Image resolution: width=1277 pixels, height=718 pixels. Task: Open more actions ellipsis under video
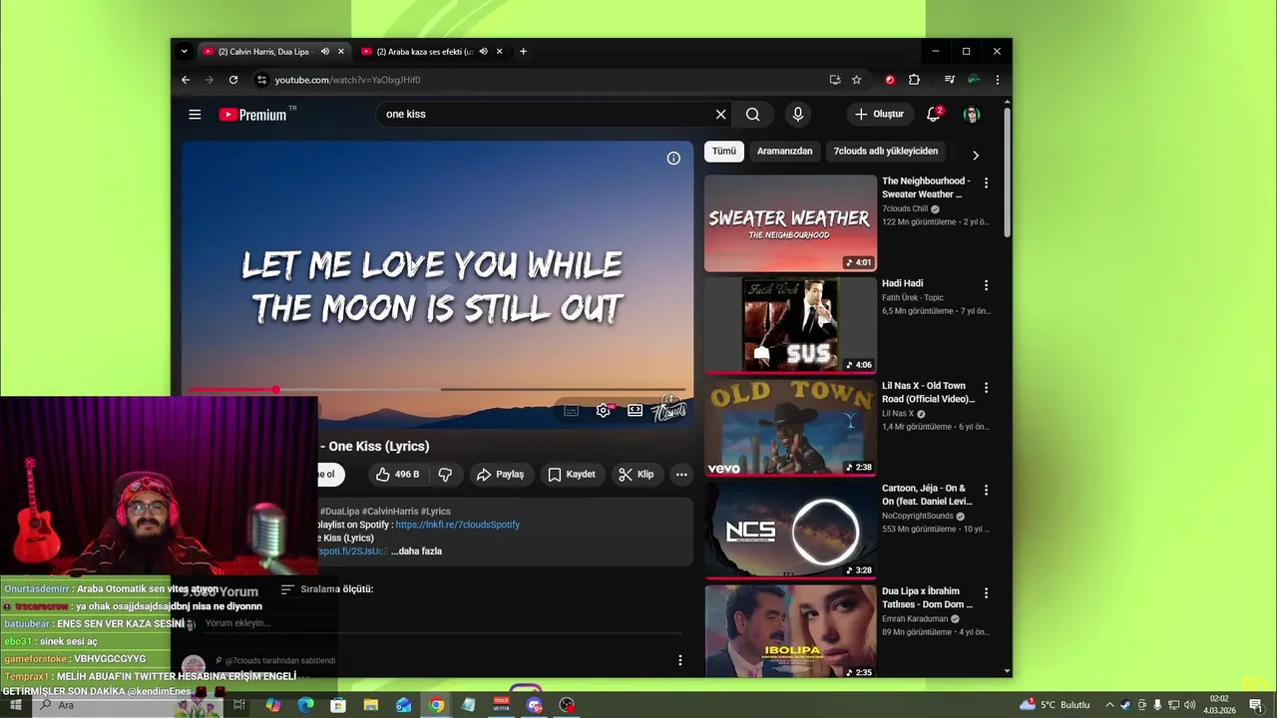pos(681,475)
